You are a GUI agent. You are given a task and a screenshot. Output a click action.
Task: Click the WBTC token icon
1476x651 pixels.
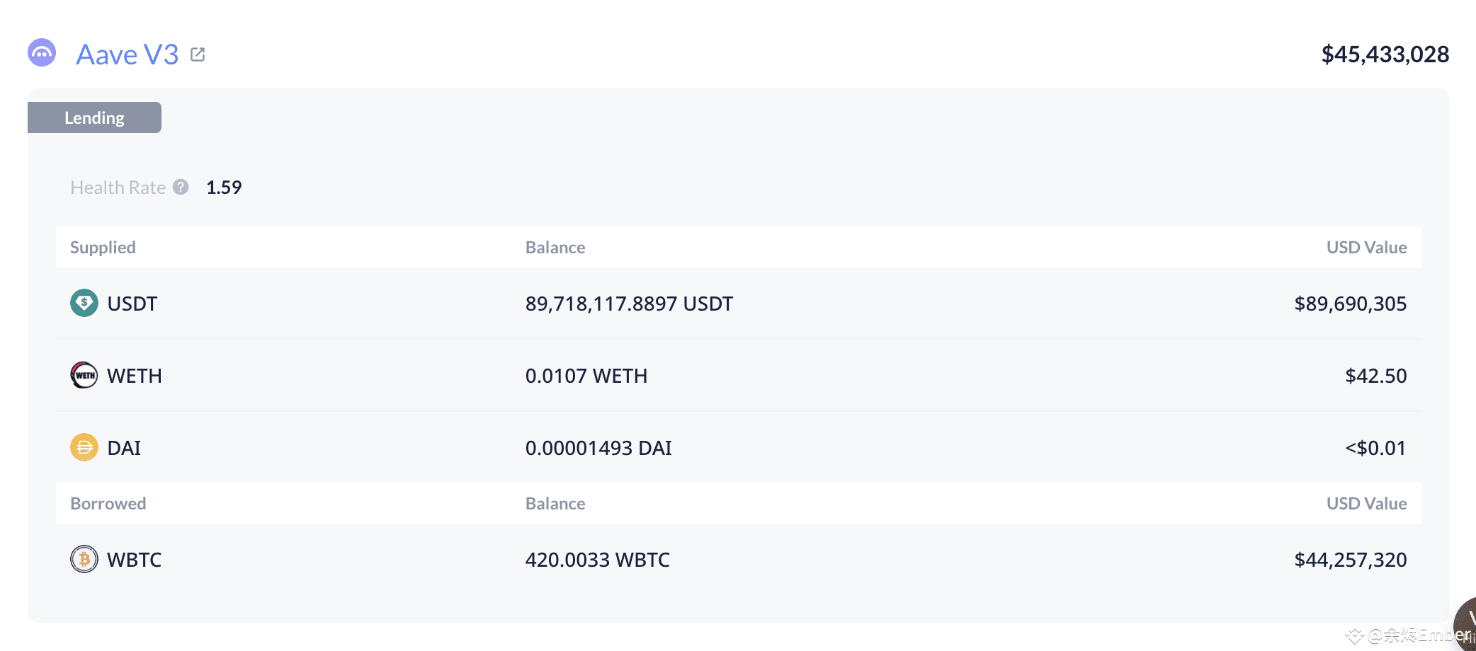[84, 559]
